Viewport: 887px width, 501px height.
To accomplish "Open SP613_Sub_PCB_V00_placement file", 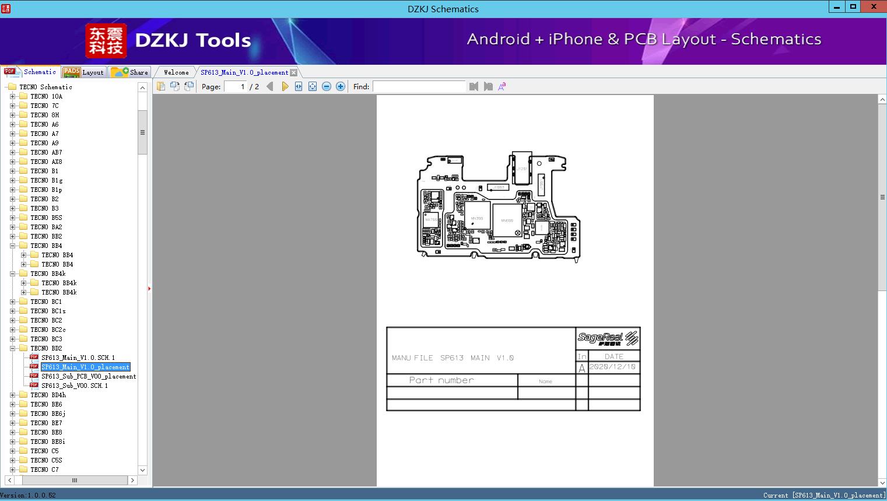I will pyautogui.click(x=88, y=376).
